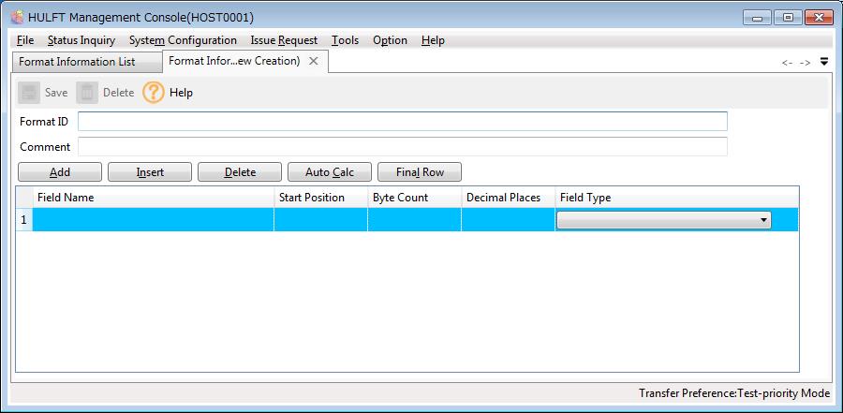Open the File menu
This screenshot has width=843, height=413.
pos(25,40)
